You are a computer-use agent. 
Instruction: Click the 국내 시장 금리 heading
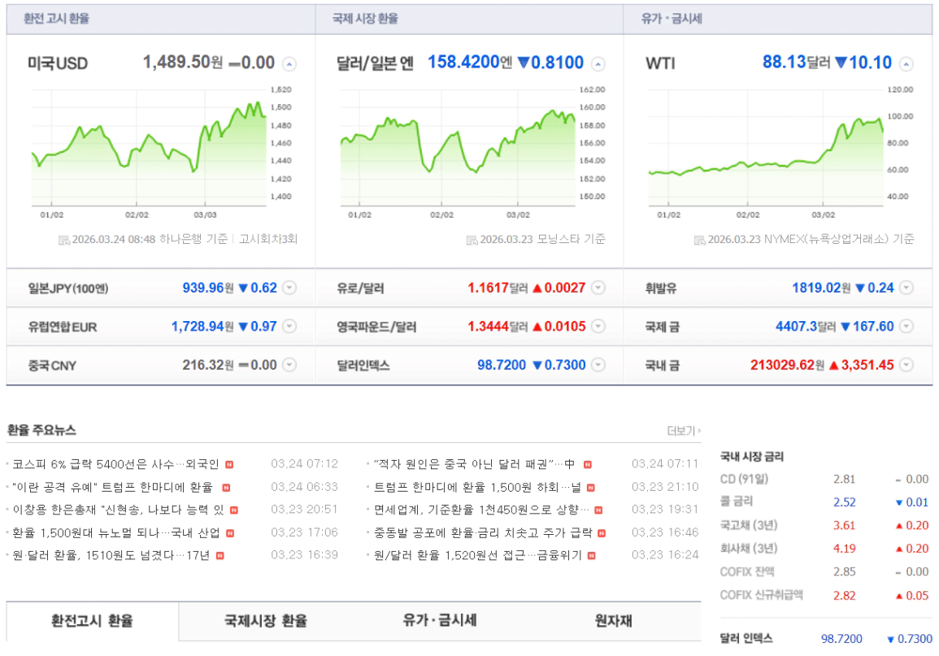click(751, 457)
